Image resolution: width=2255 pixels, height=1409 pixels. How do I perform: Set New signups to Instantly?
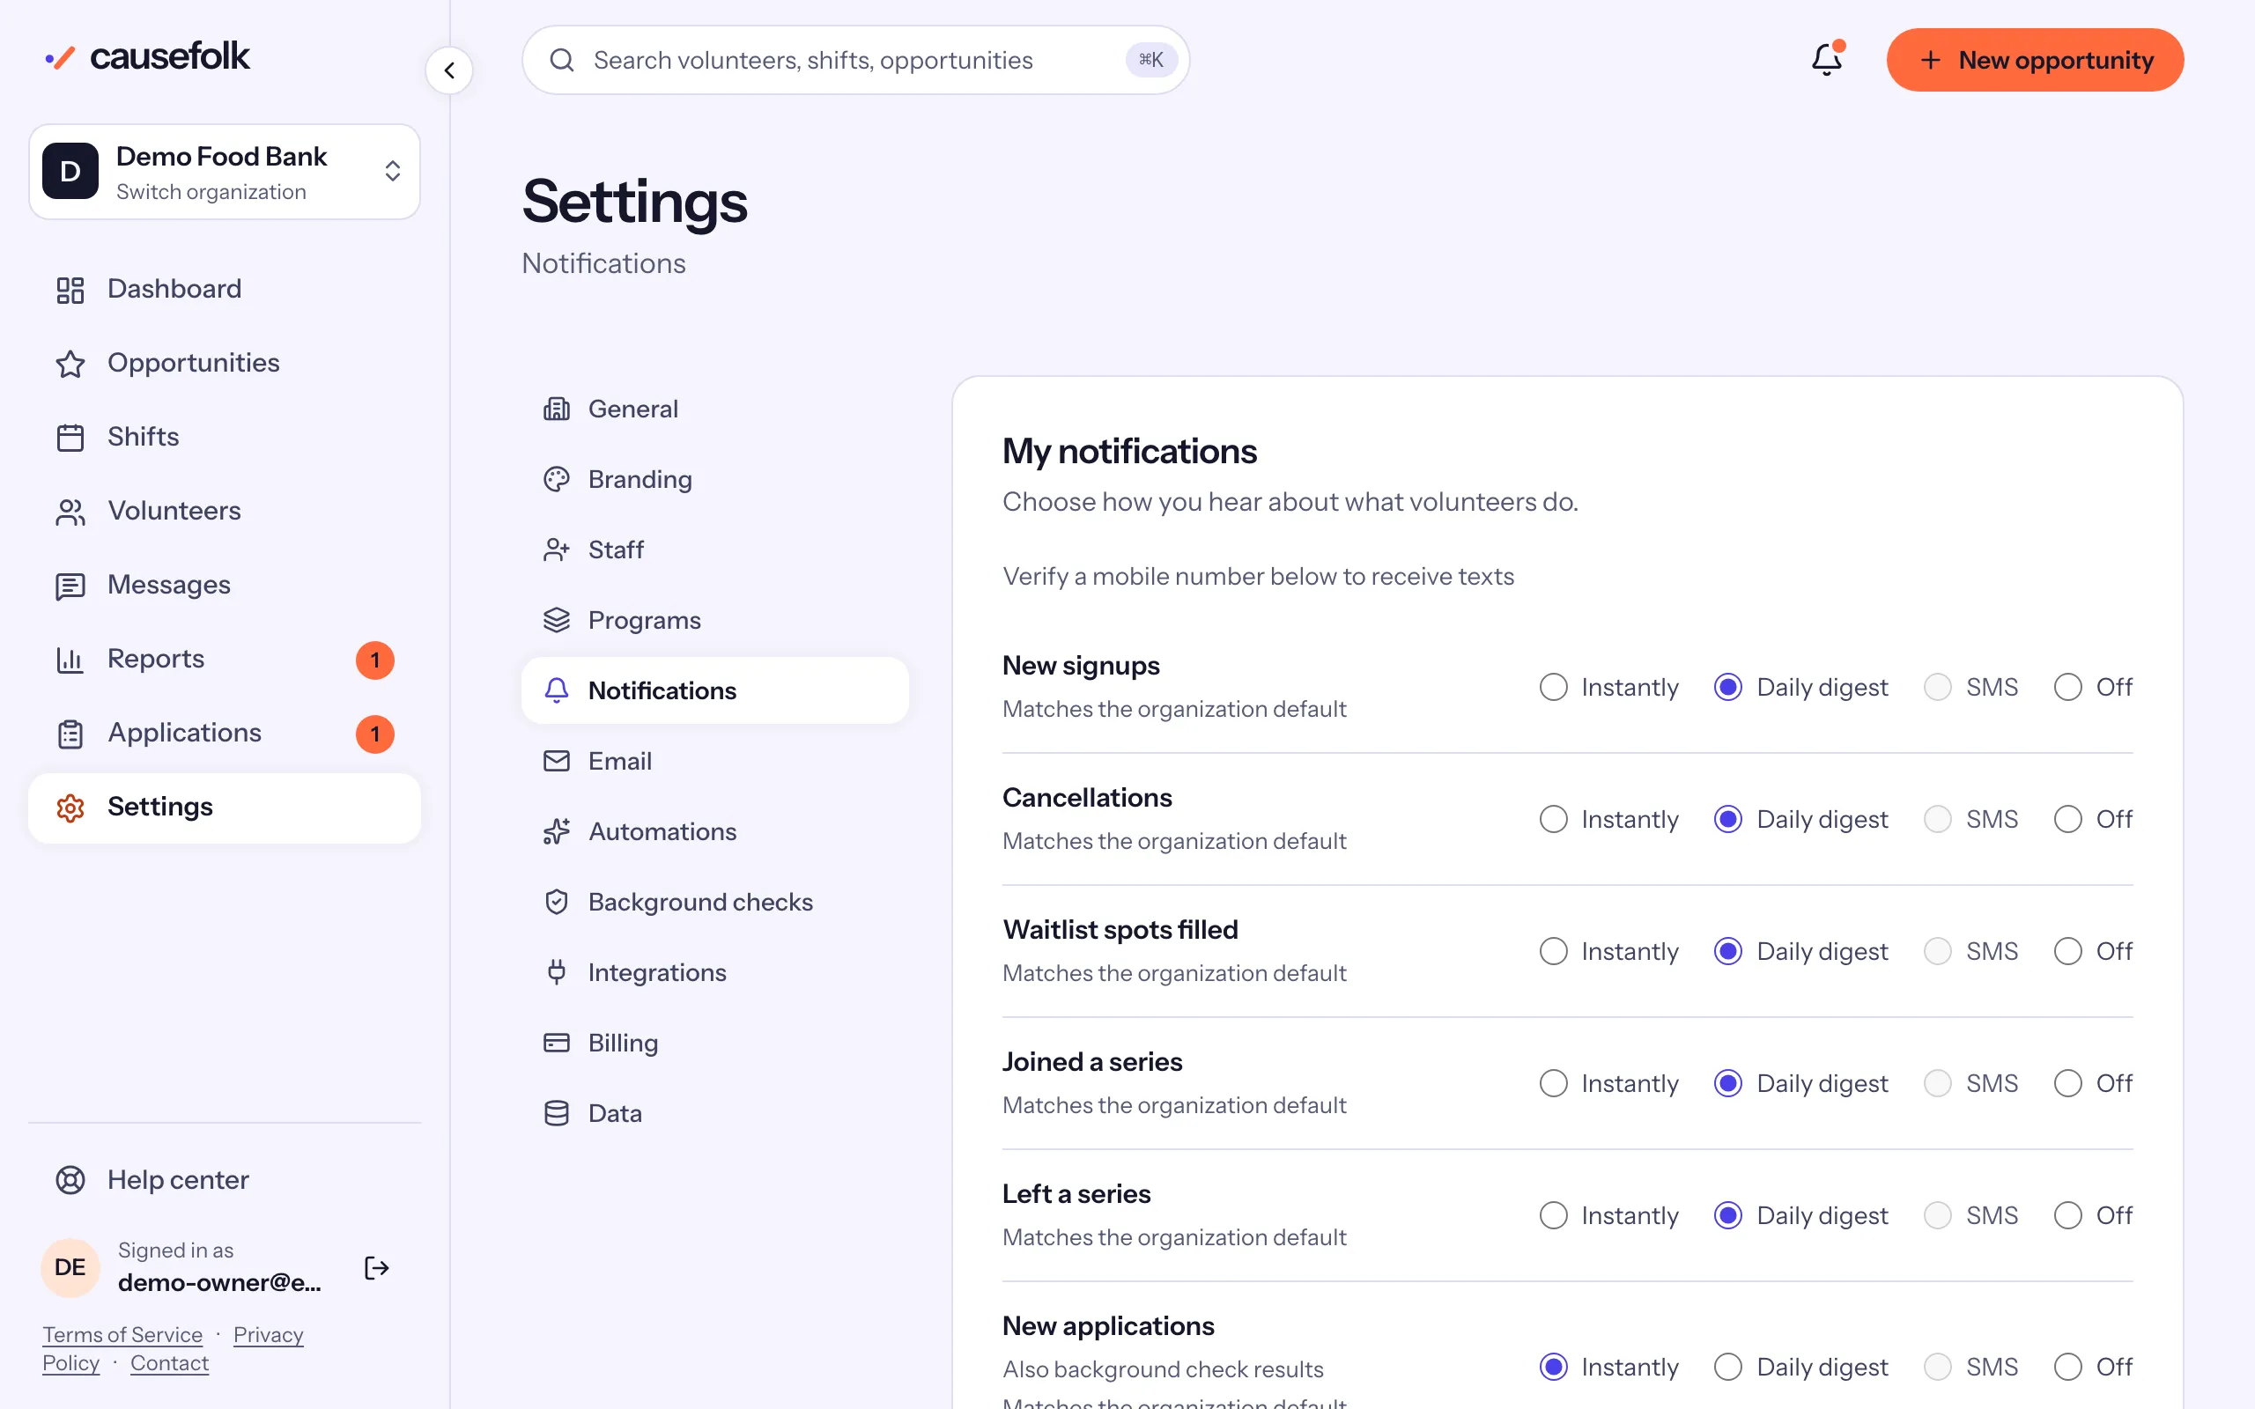click(1553, 687)
